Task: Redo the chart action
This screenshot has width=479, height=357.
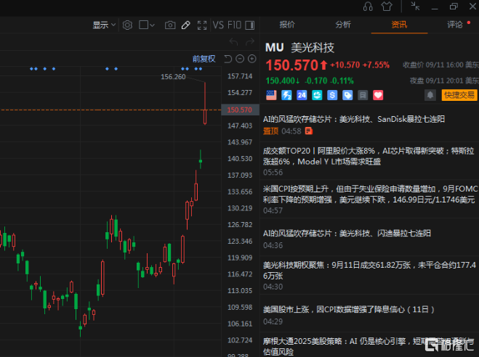Action: click(x=250, y=41)
